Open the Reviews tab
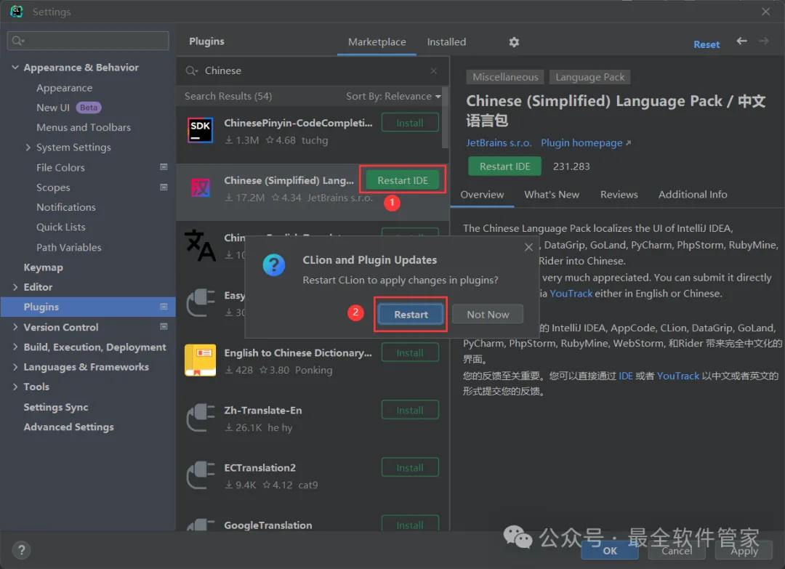The image size is (785, 569). (619, 195)
